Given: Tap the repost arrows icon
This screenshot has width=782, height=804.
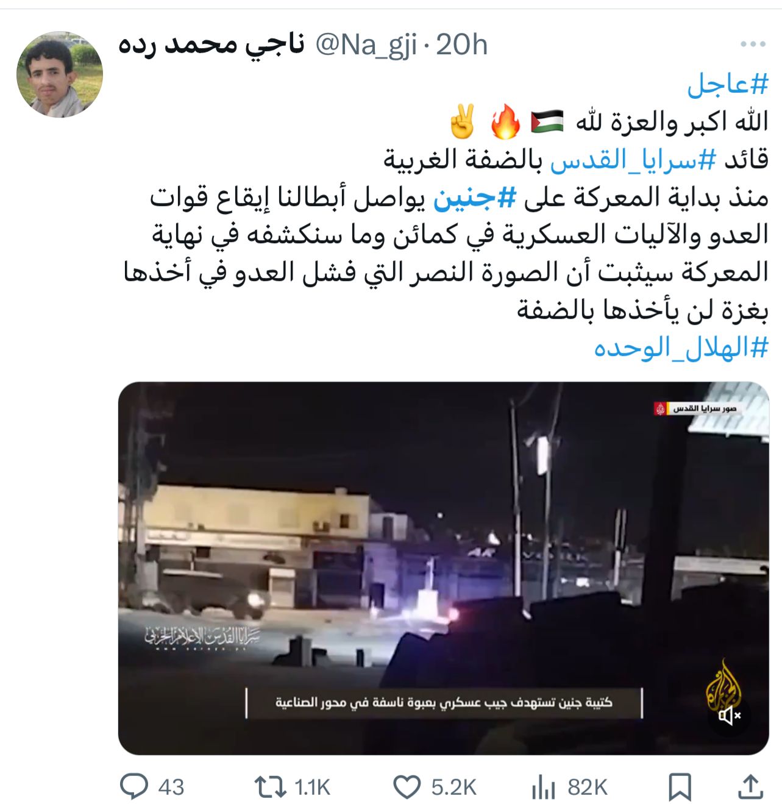Looking at the screenshot, I should (x=270, y=786).
